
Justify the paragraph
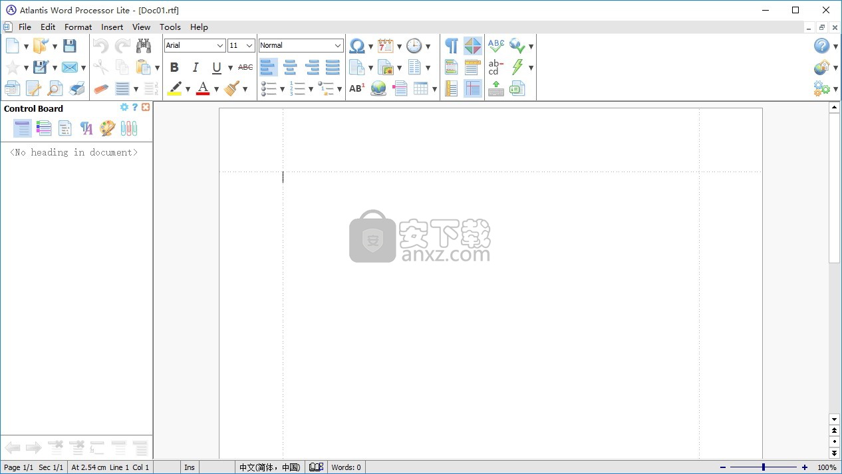coord(333,67)
